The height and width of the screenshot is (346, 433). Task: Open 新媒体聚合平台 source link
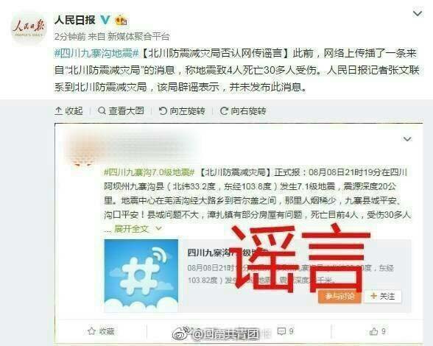pos(138,37)
